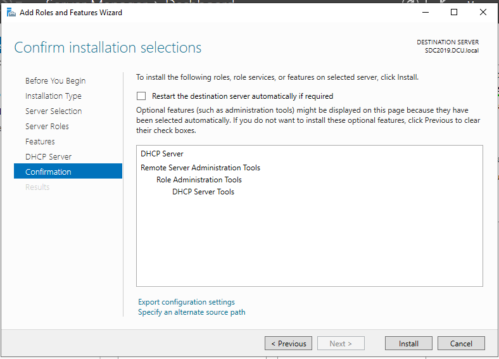
Task: Go to Before You Begin step
Action: 55,81
